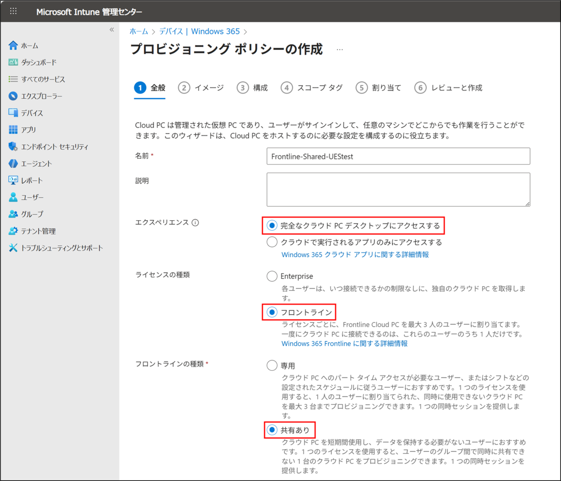Click the エンドポイント セキュリティ shield icon
561x481 pixels.
coord(13,147)
